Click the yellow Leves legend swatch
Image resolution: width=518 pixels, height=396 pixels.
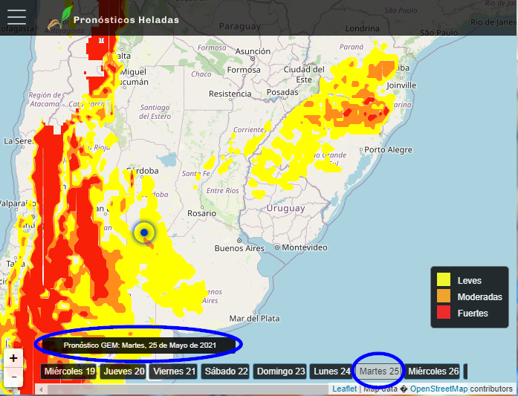click(444, 279)
